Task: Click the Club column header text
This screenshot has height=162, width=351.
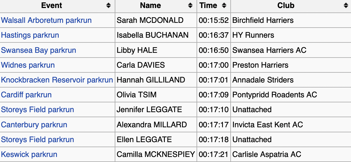Action: click(286, 6)
